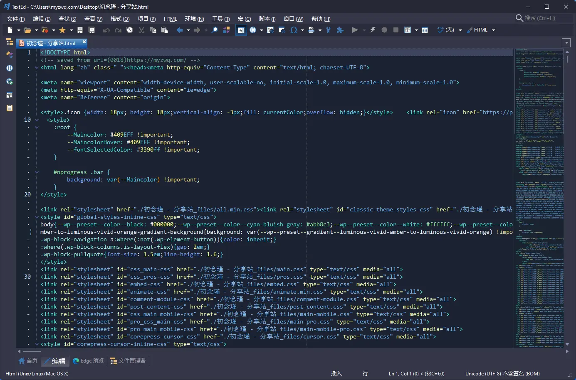
Task: Click the magnifier Find icon in the toolbar
Action: point(215,30)
